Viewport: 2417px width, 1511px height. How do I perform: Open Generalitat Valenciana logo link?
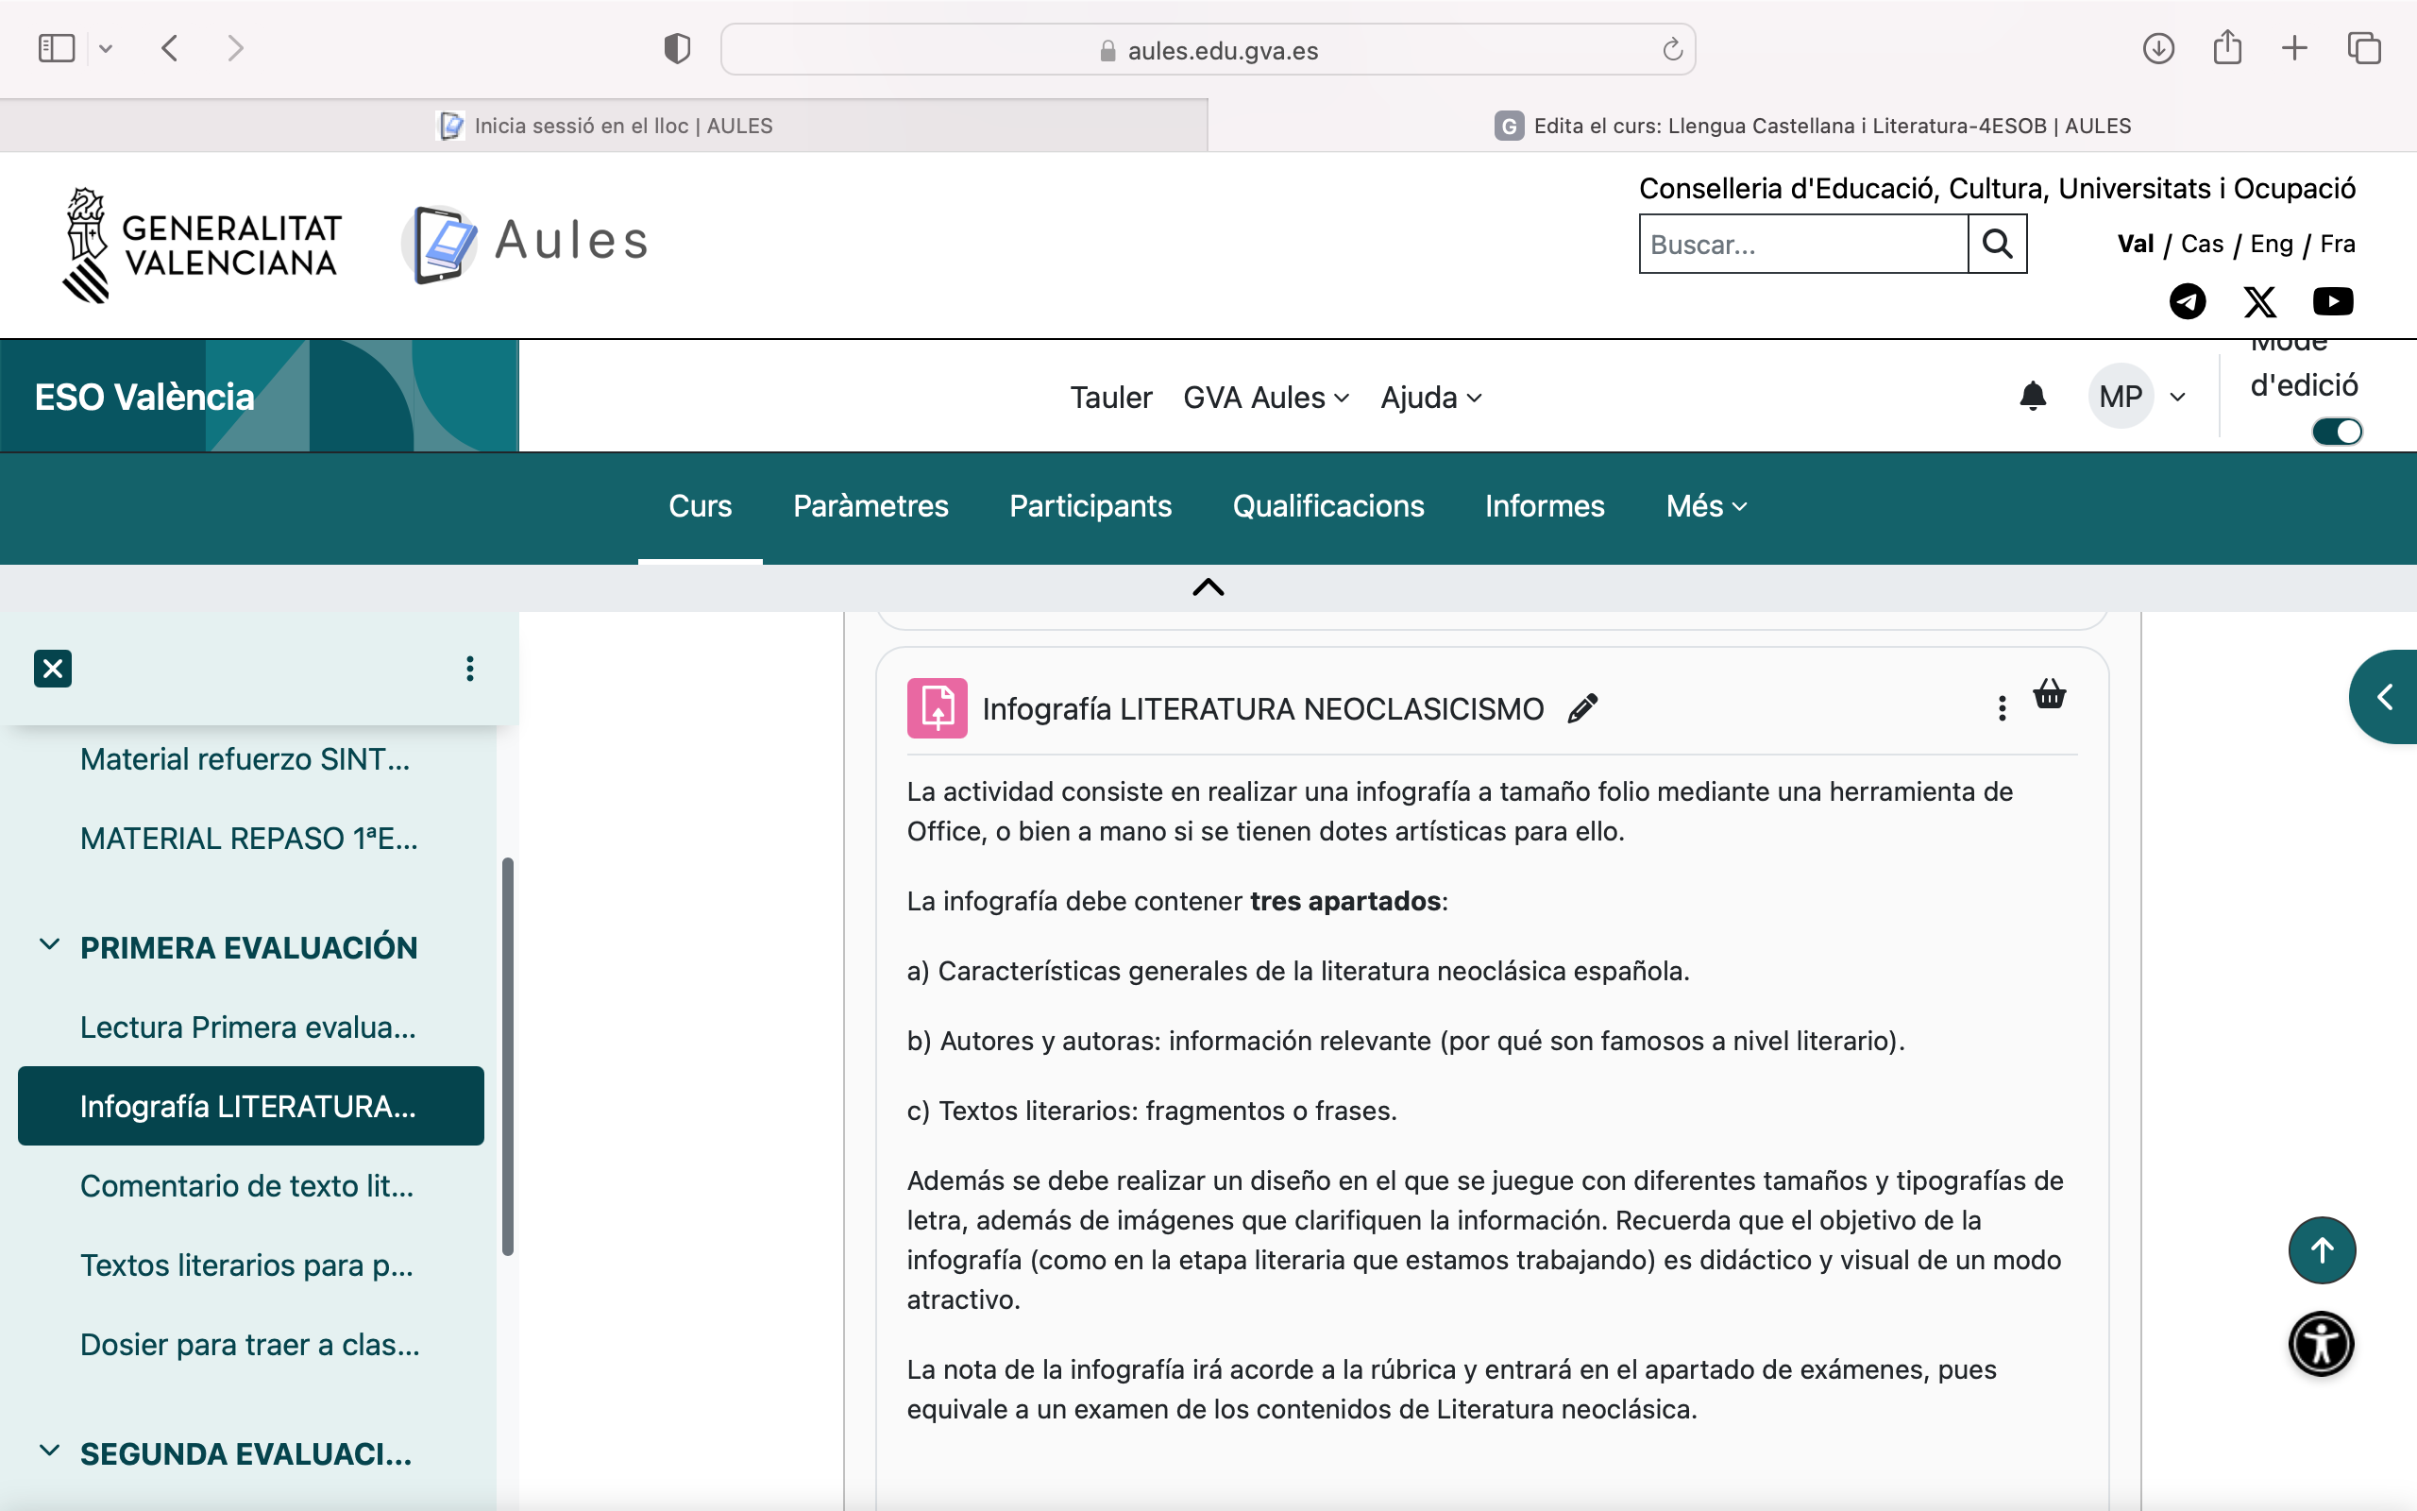point(202,245)
